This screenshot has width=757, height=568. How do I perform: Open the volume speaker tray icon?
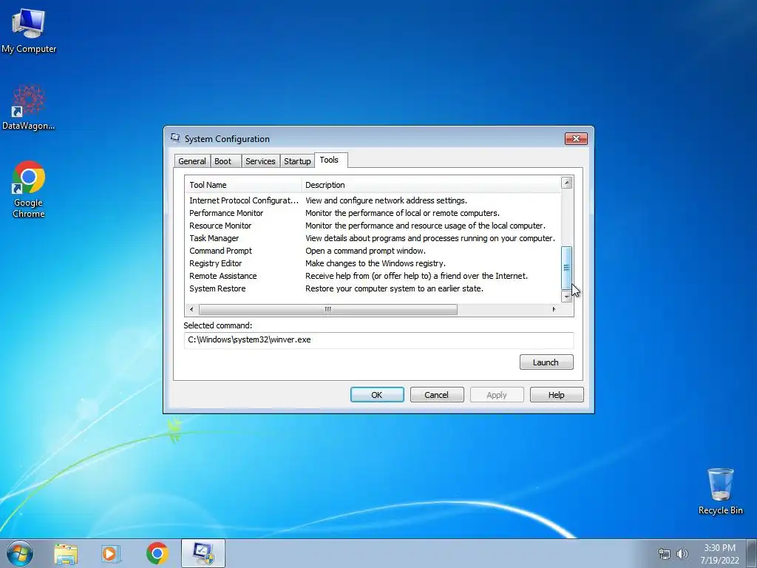(682, 554)
